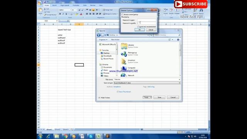Open the Name Box dropdown arrow
Image resolution: width=247 pixels, height=139 pixels.
point(57,21)
